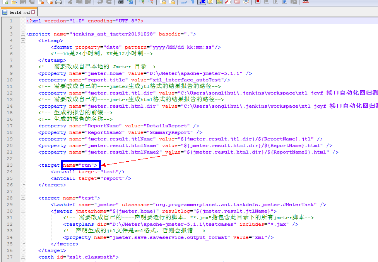
Task: Click the Save All toolbar icon
Action: point(32,2)
